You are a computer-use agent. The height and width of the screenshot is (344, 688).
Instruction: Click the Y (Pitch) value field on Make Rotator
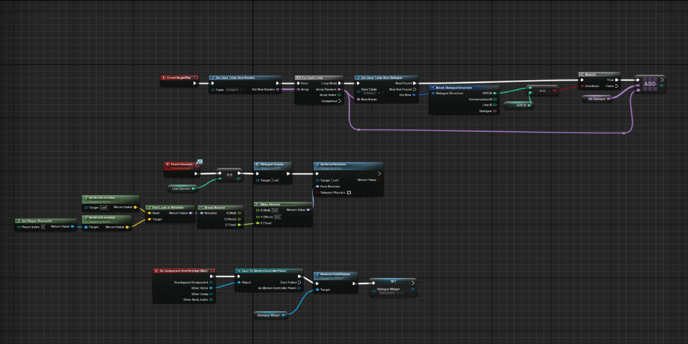point(278,217)
